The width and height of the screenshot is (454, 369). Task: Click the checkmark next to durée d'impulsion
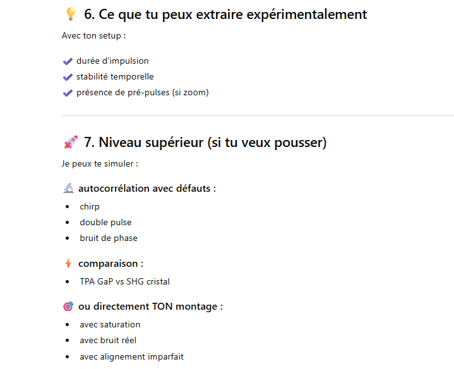pos(68,61)
